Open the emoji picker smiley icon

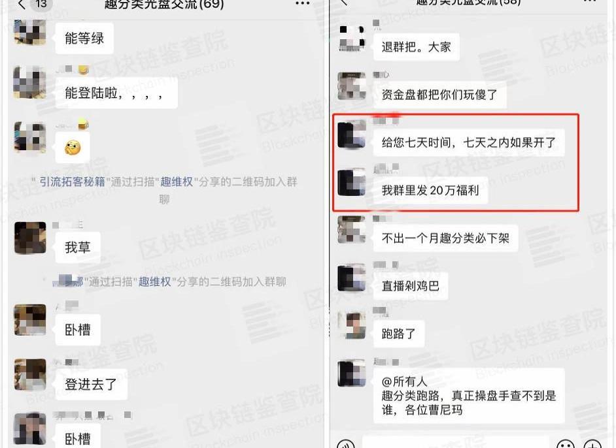566,445
